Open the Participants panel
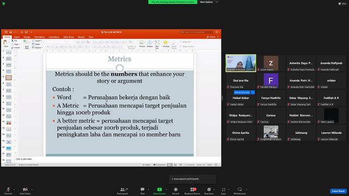The height and width of the screenshot is (196, 349). (123, 191)
